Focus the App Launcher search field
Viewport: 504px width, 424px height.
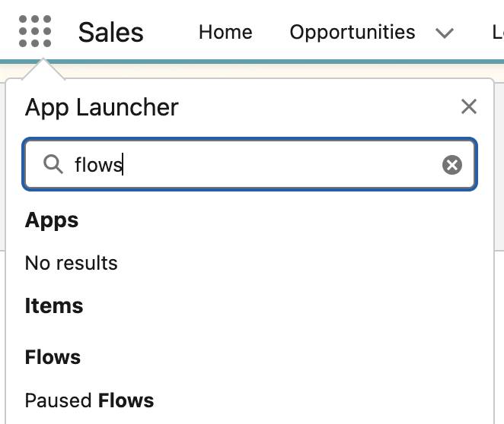[250, 164]
